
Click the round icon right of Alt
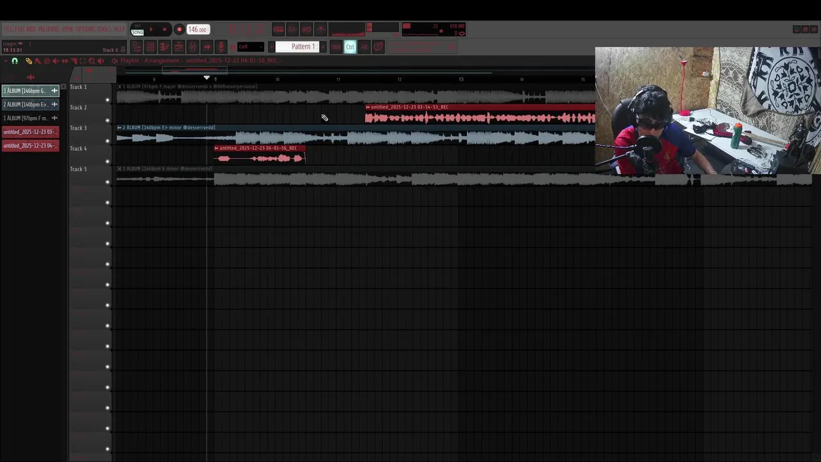(378, 47)
